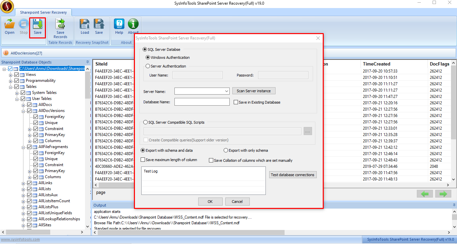
Task: Select the SQL Server Database radio button
Action: [145, 49]
